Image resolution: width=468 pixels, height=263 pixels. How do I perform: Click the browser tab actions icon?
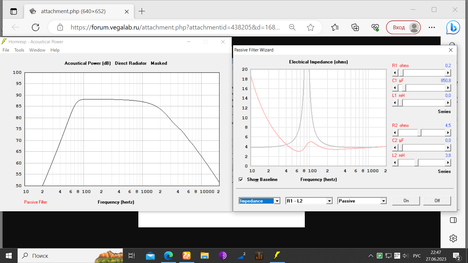click(13, 11)
